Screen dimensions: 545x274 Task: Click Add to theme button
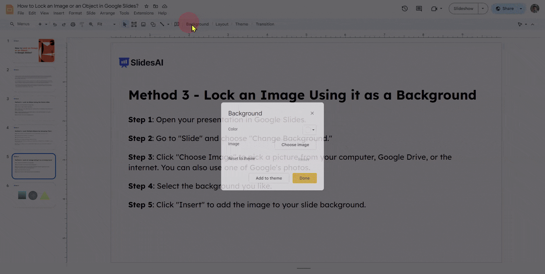click(x=269, y=178)
